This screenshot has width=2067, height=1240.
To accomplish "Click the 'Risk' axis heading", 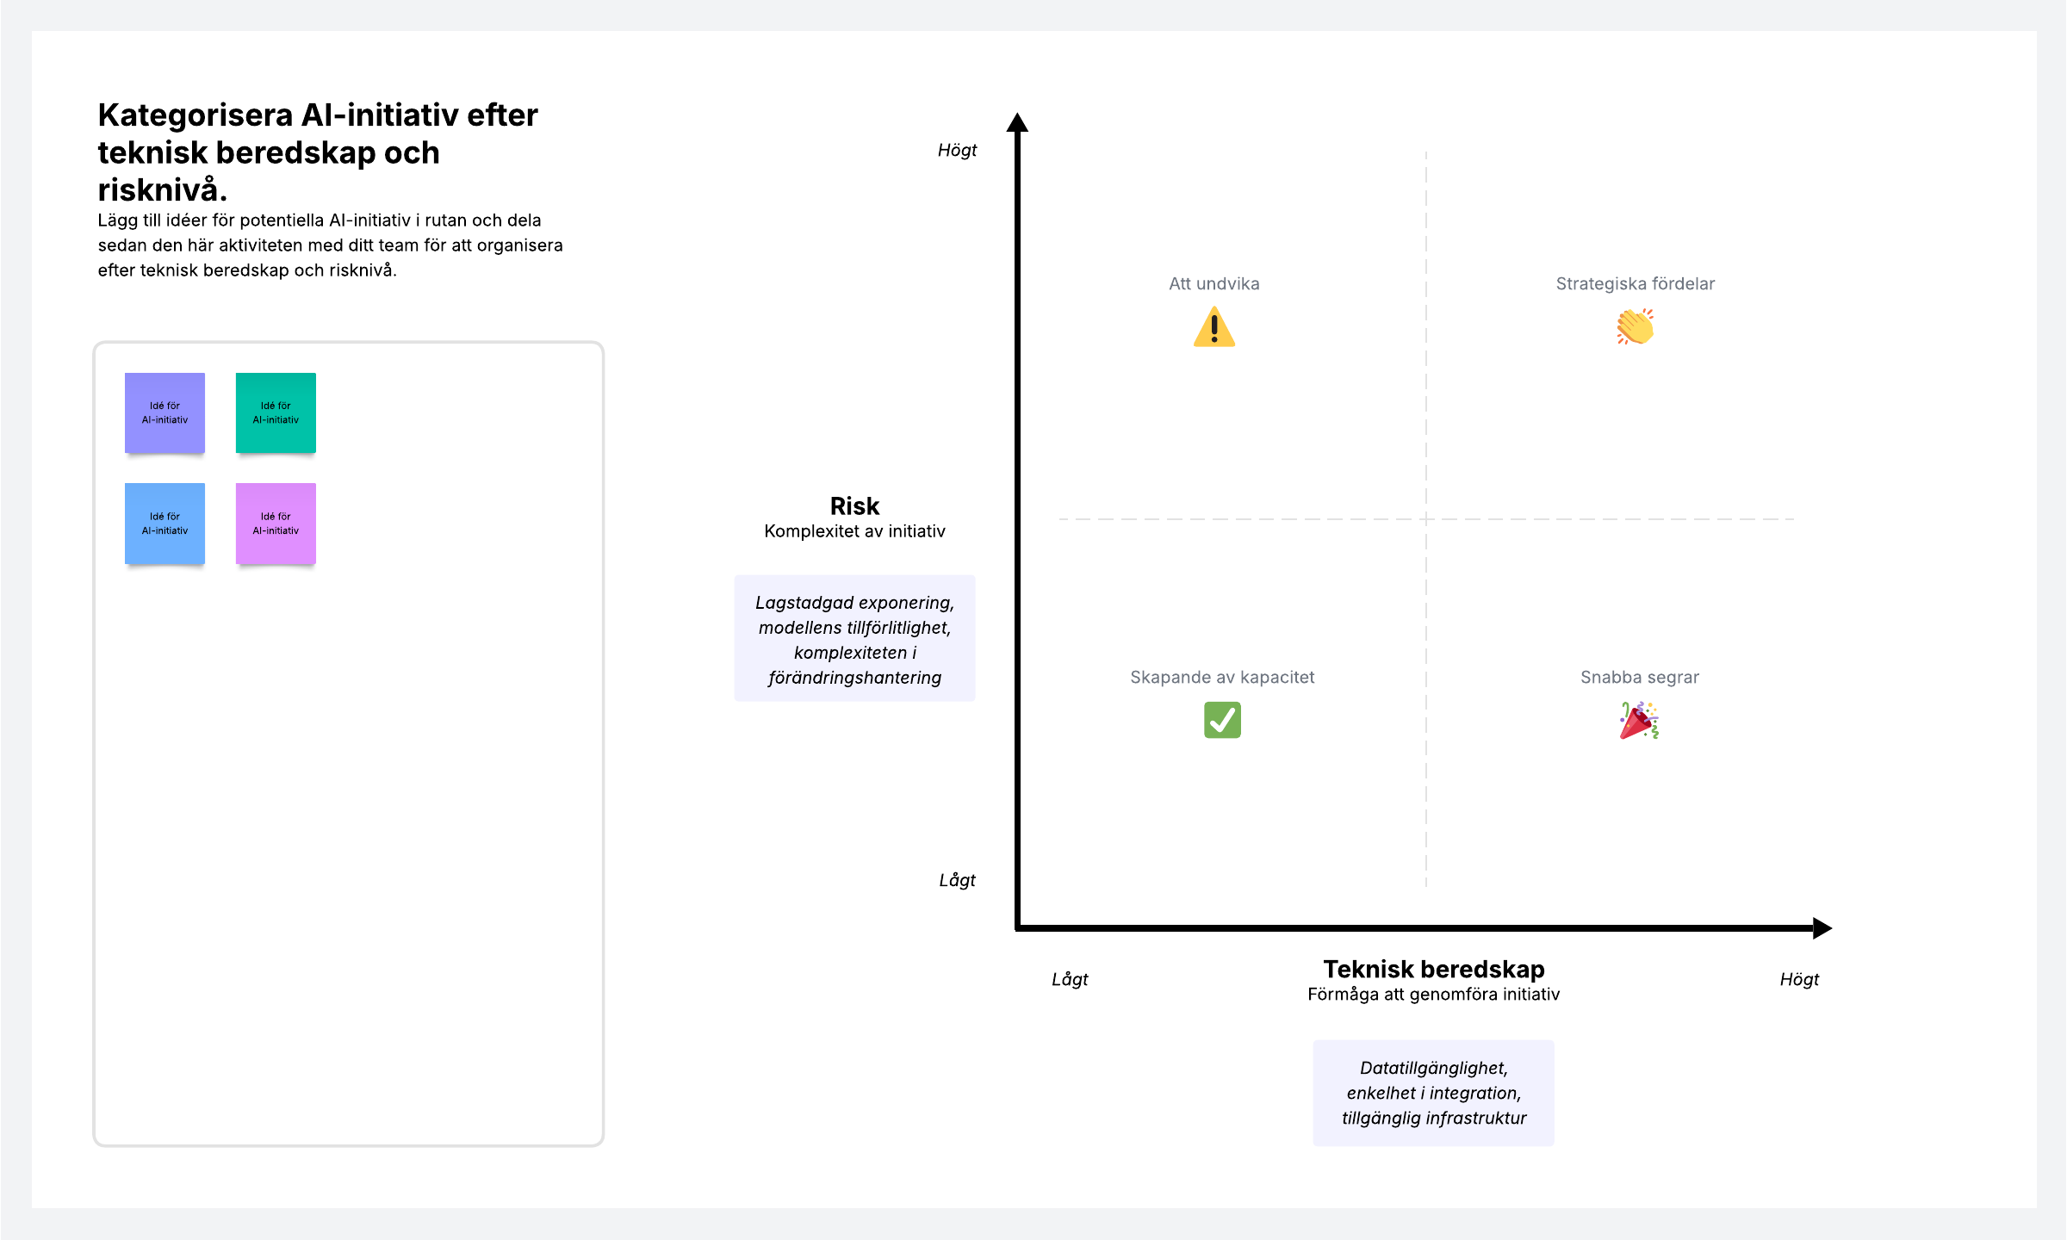I will point(854,505).
